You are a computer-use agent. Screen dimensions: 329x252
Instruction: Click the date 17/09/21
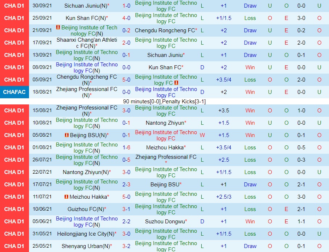[42, 42]
